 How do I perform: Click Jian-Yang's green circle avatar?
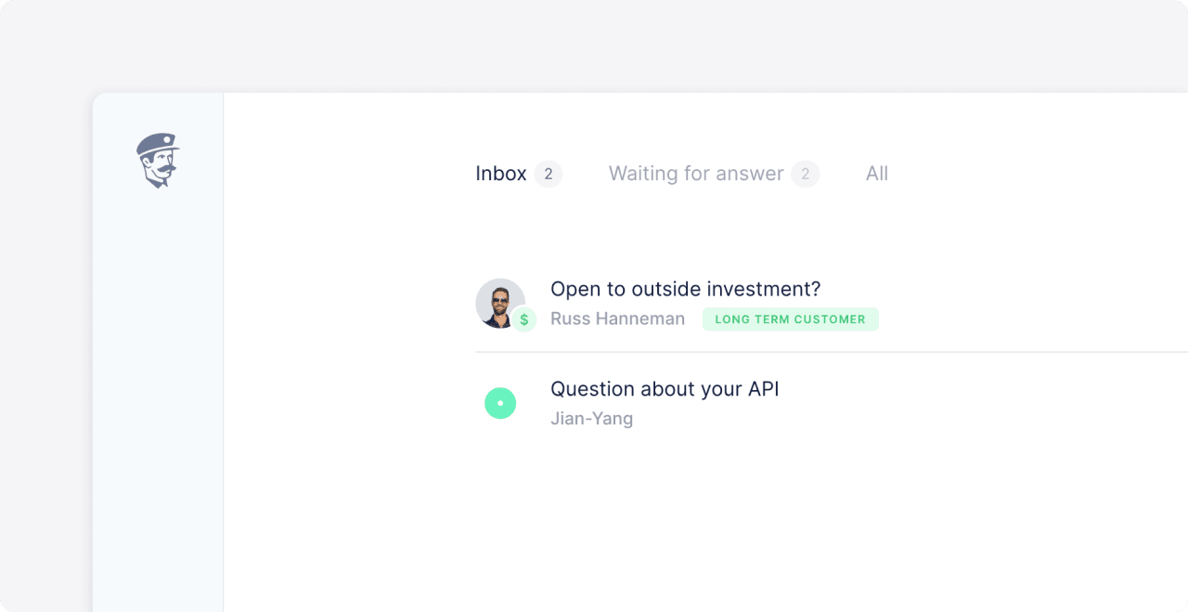click(500, 403)
